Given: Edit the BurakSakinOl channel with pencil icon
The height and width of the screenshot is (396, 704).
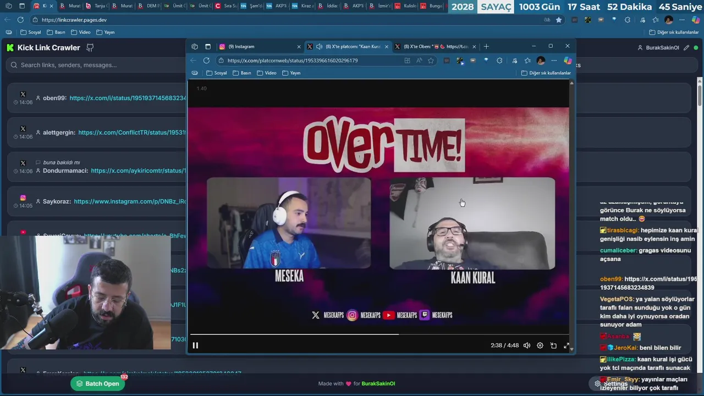Looking at the screenshot, I should (x=686, y=48).
